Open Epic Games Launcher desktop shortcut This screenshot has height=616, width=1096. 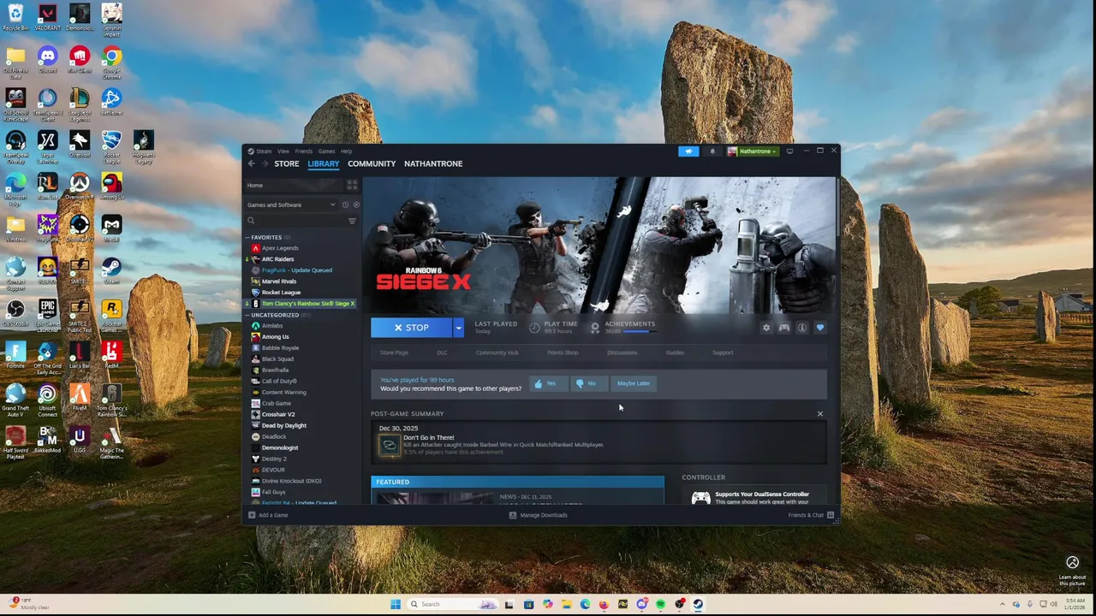click(48, 315)
